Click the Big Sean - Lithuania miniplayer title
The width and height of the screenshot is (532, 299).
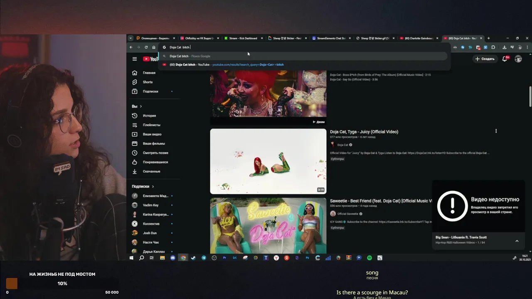tap(461, 237)
